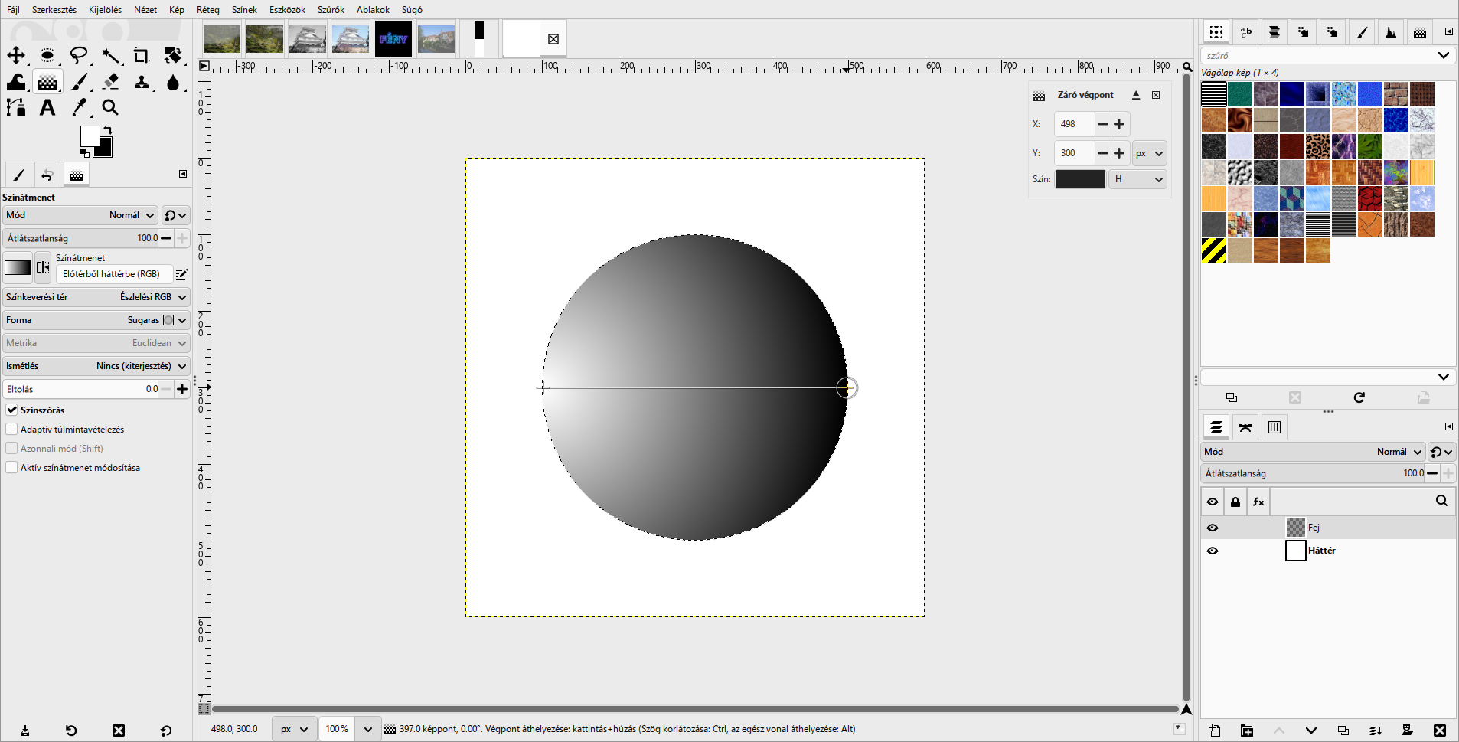This screenshot has width=1459, height=742.
Task: Toggle the Színszórás checkbox
Action: [x=11, y=410]
